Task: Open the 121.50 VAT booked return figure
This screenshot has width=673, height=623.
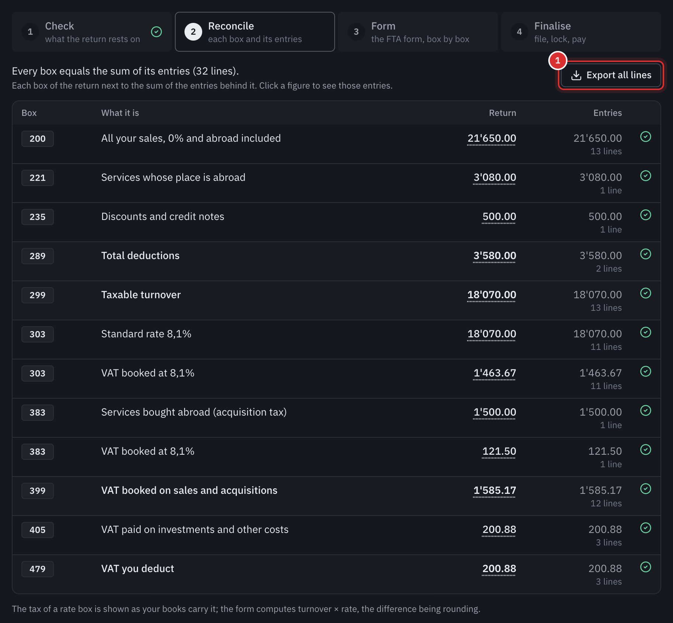Action: 499,451
